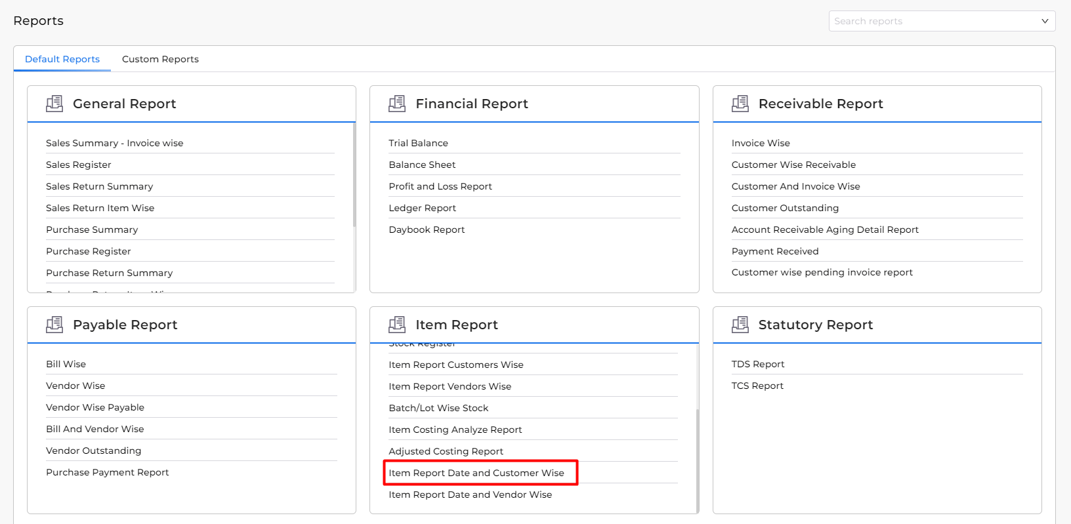
Task: Open the Bill Wise payable report
Action: click(x=66, y=364)
